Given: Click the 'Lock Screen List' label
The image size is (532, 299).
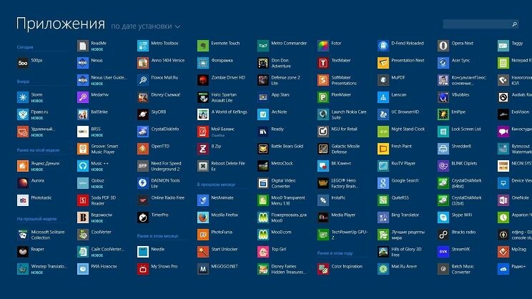Looking at the screenshot, I should 466,129.
